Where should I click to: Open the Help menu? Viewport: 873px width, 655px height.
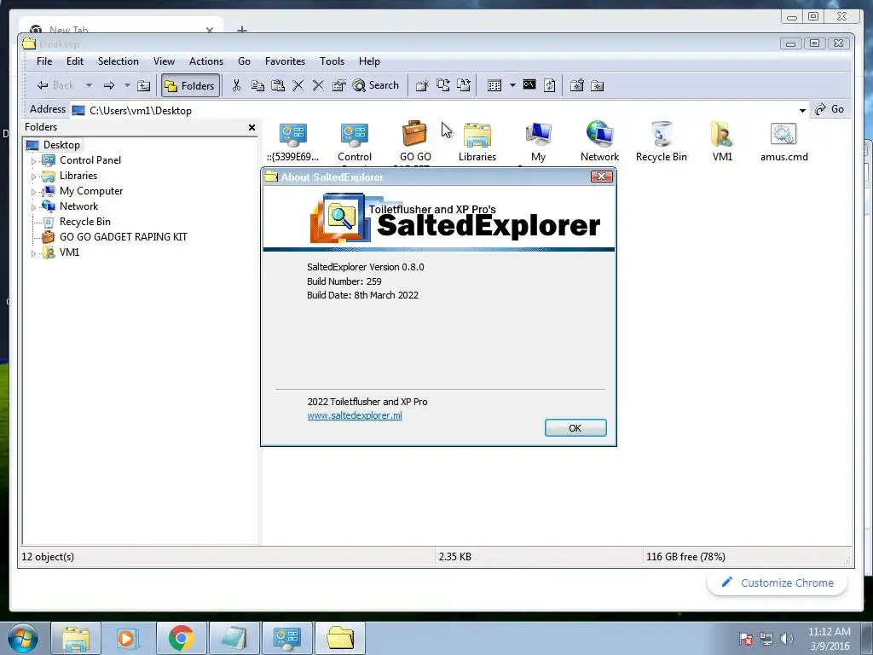tap(369, 61)
